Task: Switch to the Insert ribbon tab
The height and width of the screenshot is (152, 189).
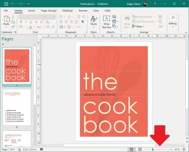Action: (31, 11)
